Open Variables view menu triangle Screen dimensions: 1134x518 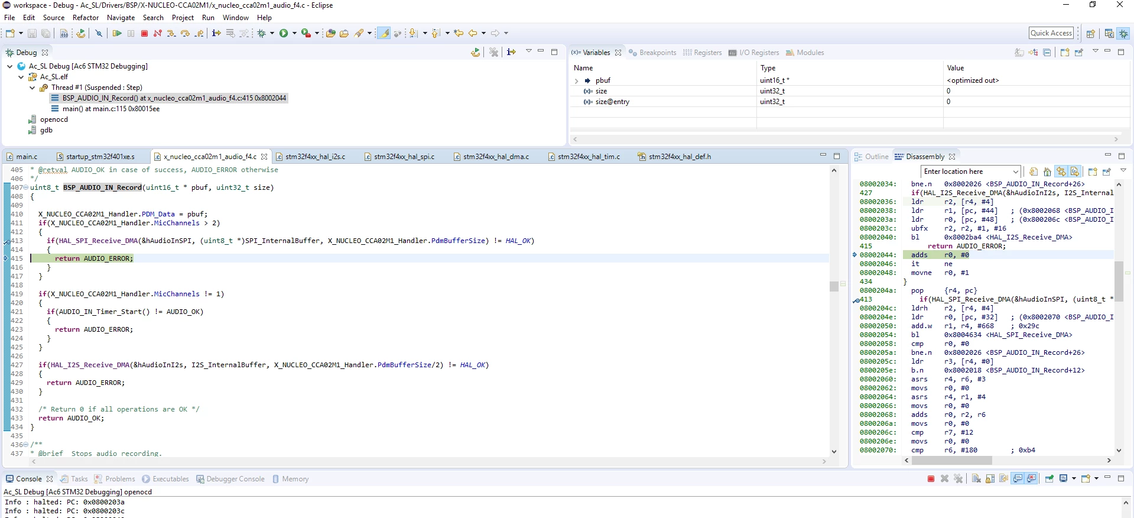point(1095,51)
